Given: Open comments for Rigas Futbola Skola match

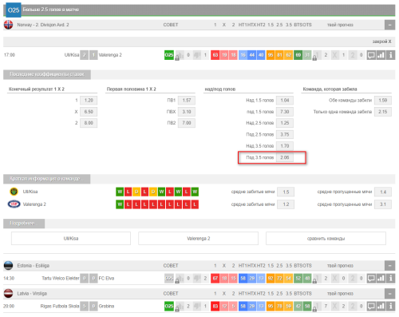Looking at the screenshot, I should [371, 306].
